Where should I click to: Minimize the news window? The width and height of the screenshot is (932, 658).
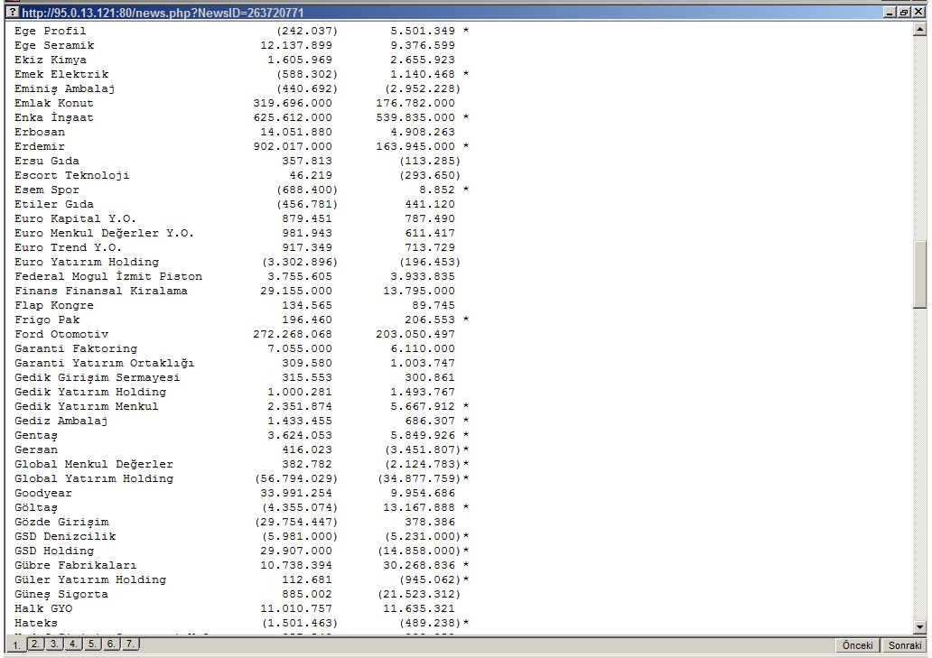click(x=890, y=12)
